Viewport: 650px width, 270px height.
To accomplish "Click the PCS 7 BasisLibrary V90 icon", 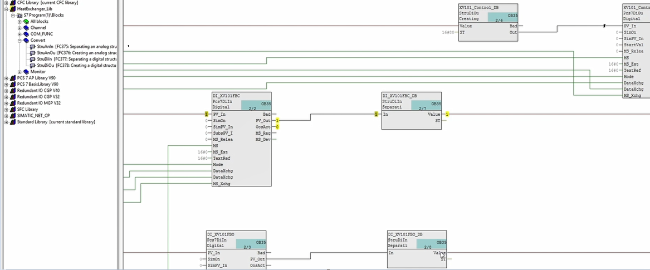I will [x=13, y=84].
